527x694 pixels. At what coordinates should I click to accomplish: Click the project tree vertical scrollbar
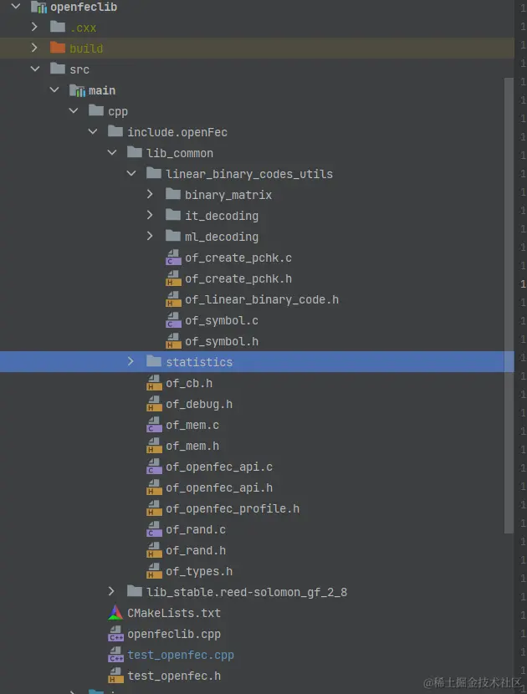509,305
